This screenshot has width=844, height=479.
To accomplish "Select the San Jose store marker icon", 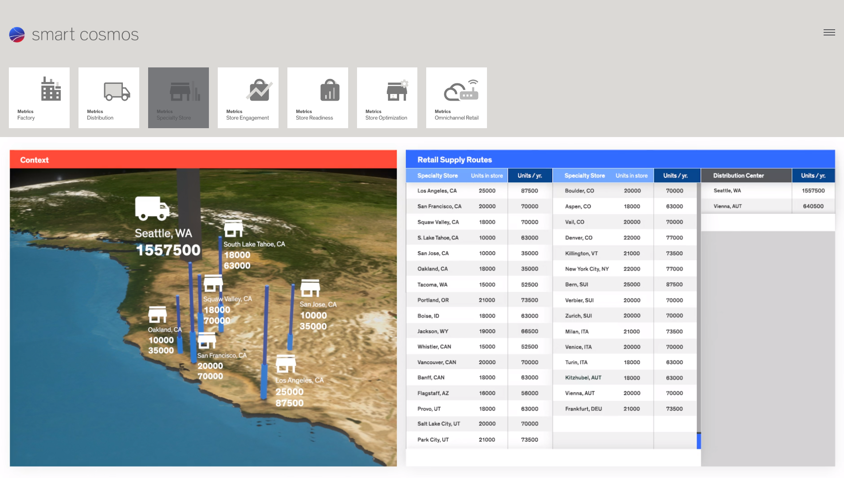I will (x=310, y=288).
